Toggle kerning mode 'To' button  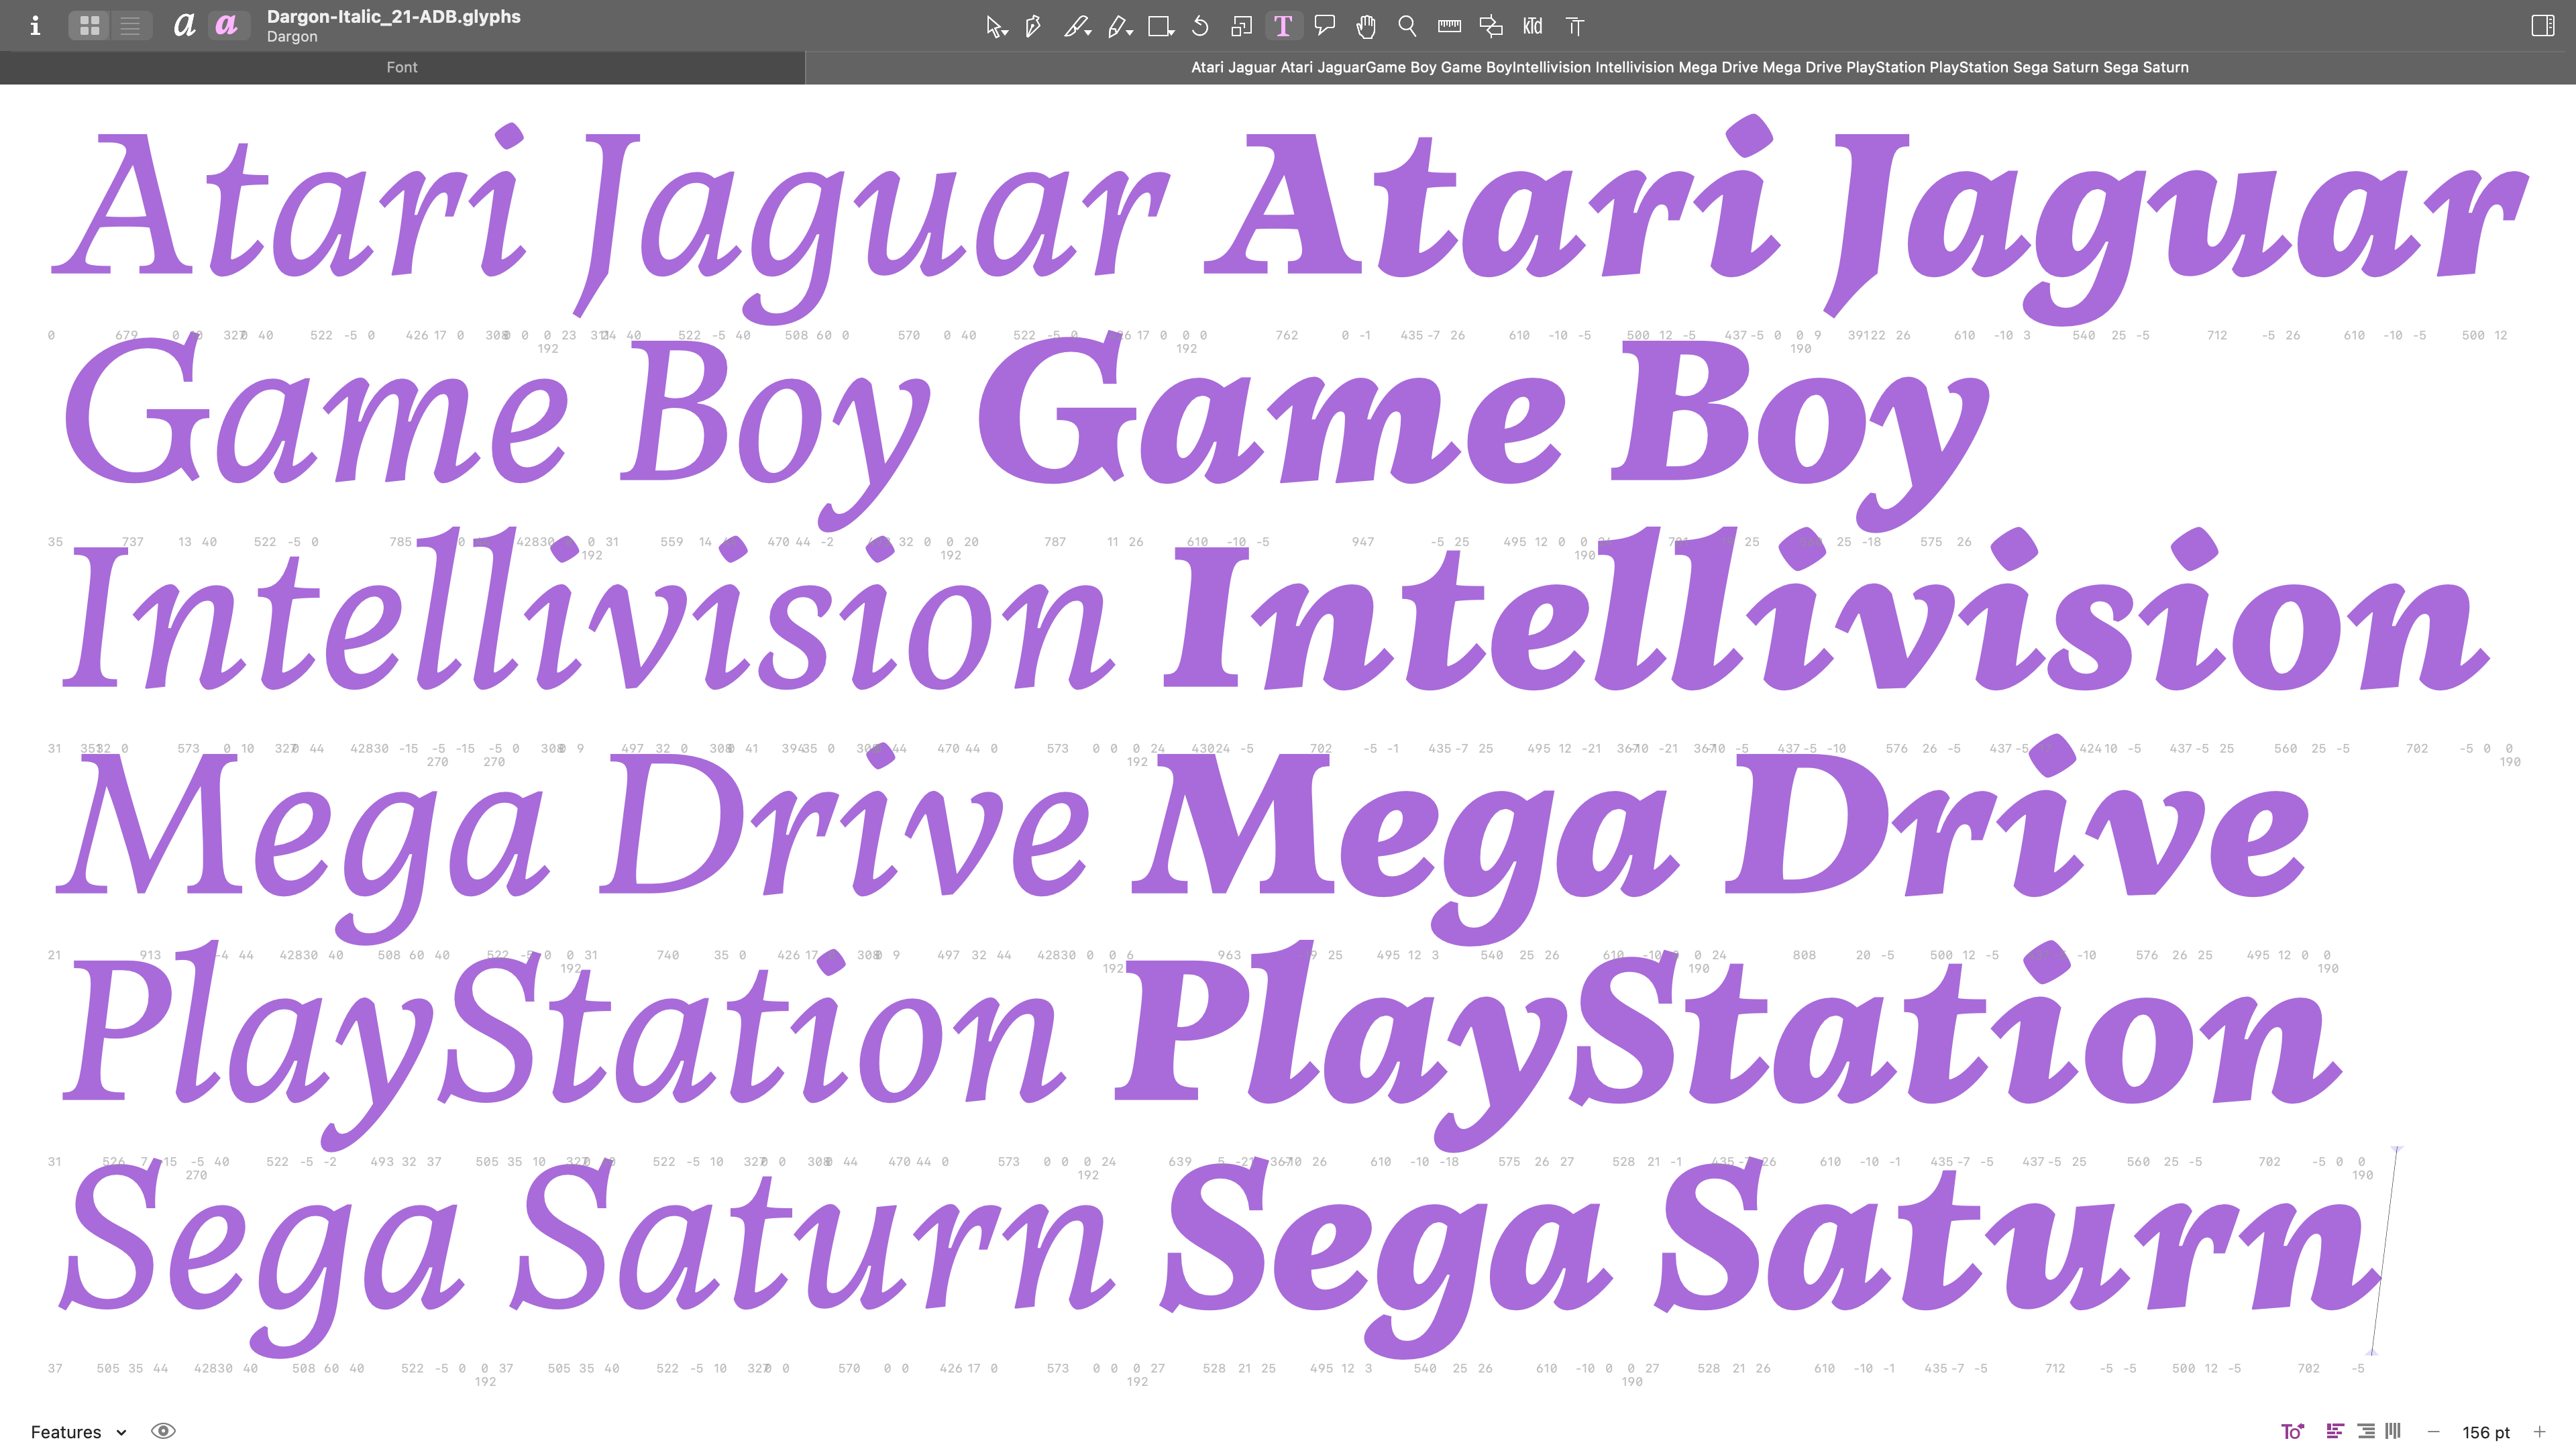[2292, 1431]
